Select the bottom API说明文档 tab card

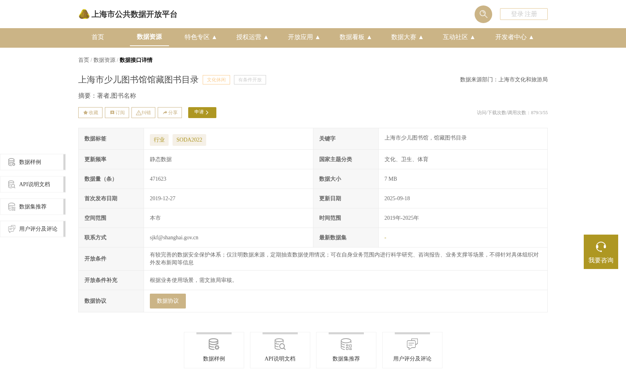(x=280, y=350)
